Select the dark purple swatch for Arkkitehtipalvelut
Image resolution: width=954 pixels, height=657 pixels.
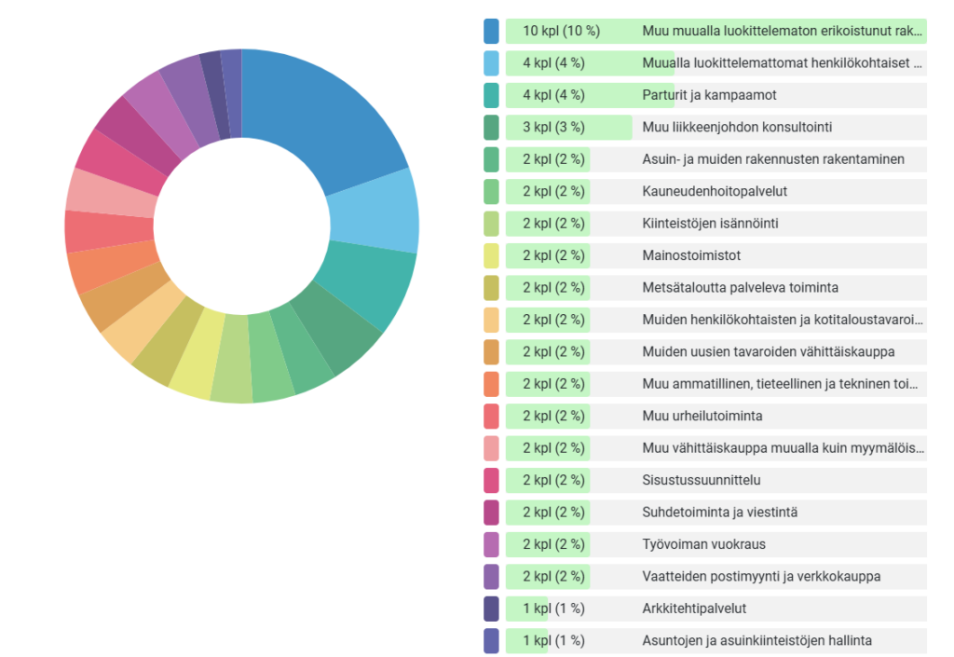[491, 609]
